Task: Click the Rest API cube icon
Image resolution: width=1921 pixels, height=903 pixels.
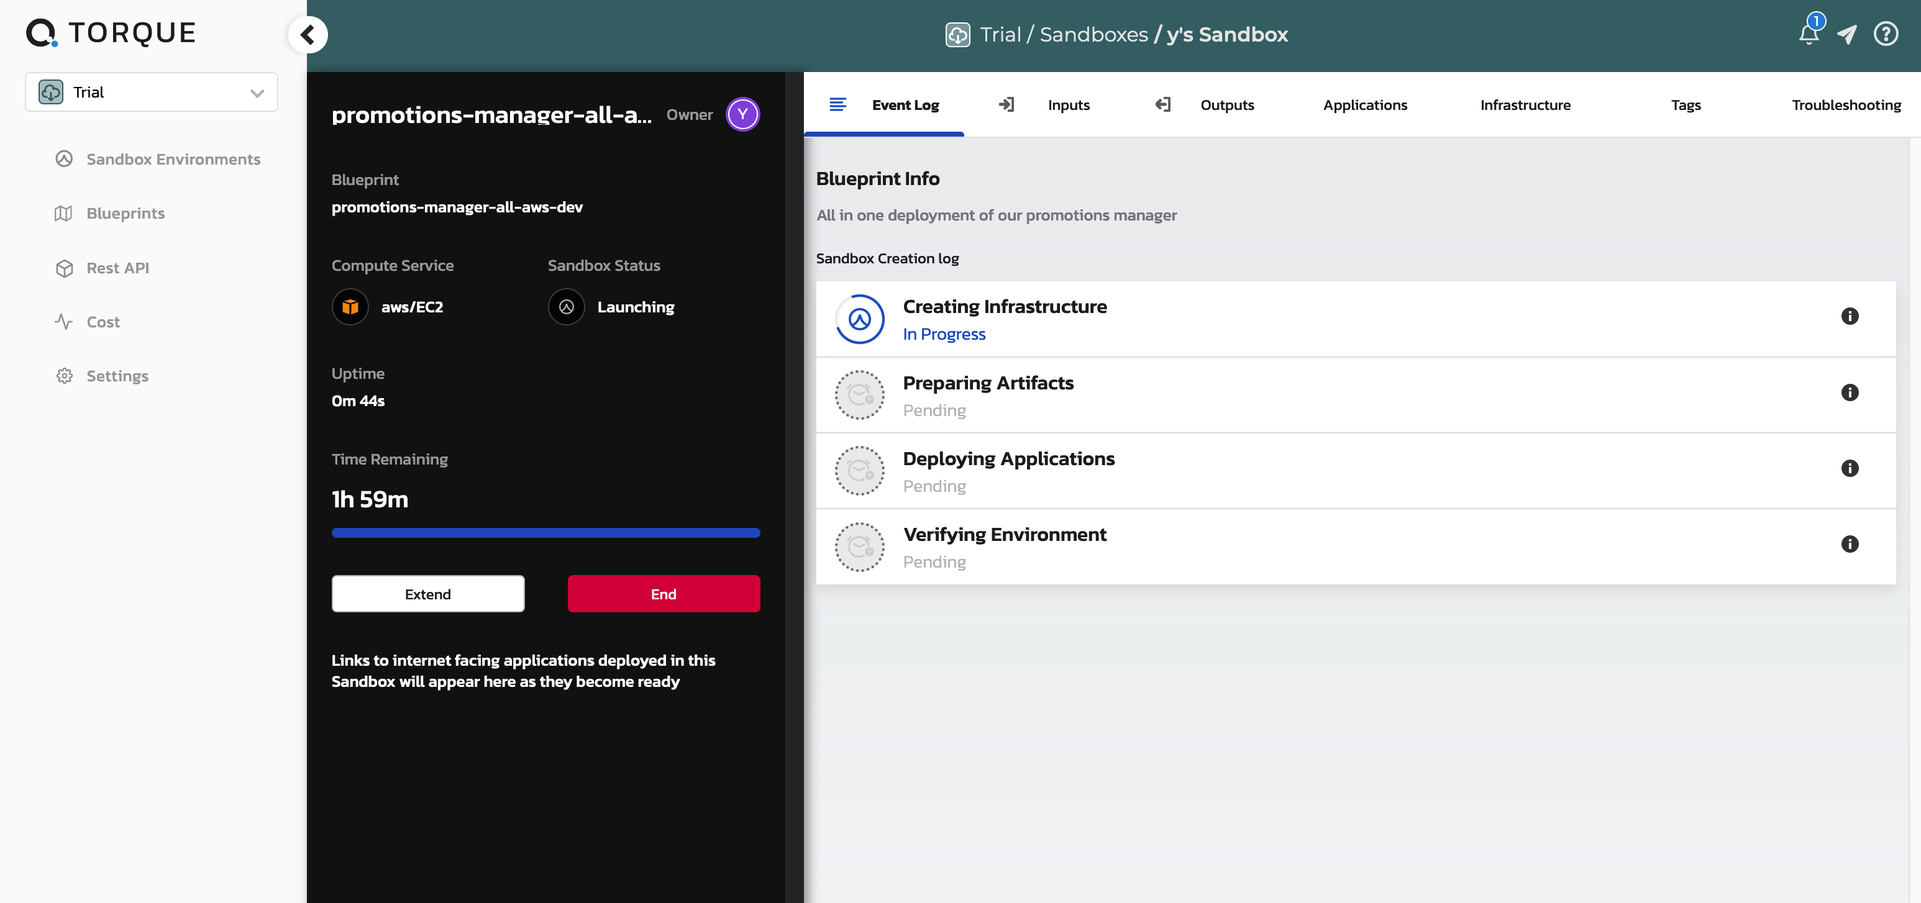Action: pyautogui.click(x=64, y=268)
